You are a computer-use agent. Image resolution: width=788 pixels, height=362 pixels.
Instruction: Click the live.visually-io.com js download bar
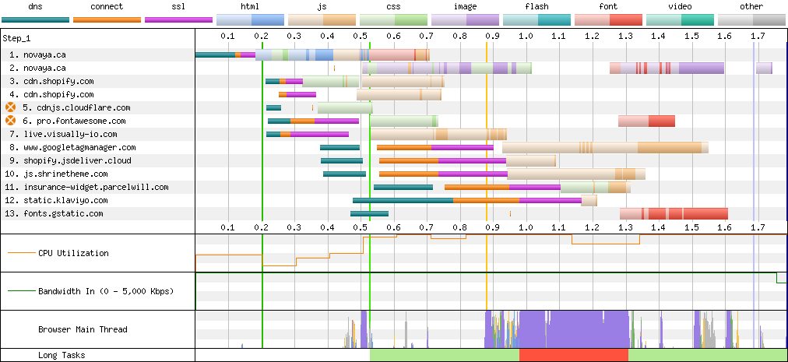[438, 134]
